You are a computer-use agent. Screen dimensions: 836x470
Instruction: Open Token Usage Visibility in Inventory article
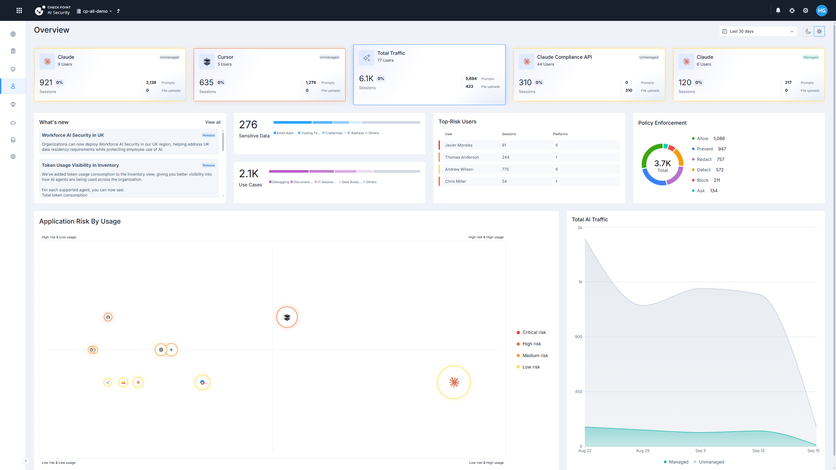[129, 178]
